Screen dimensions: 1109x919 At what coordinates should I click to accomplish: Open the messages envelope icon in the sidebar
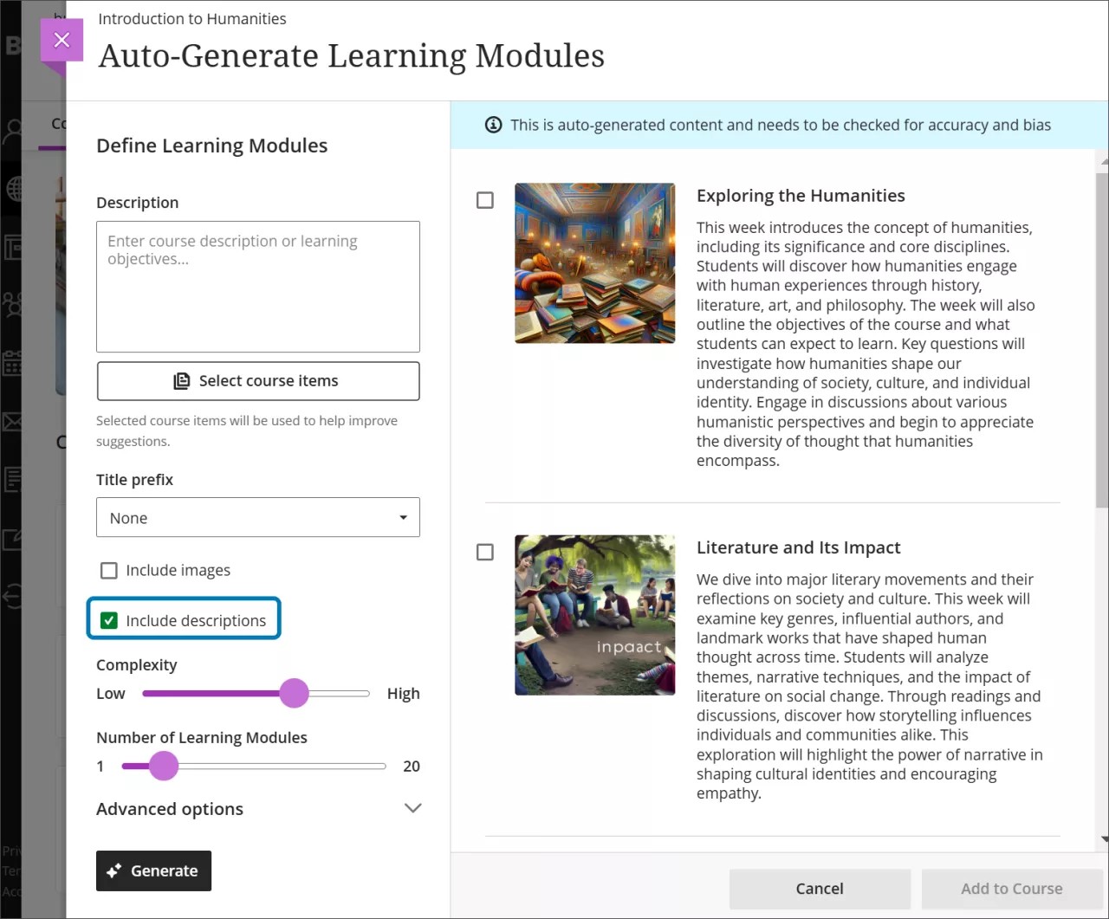[13, 422]
